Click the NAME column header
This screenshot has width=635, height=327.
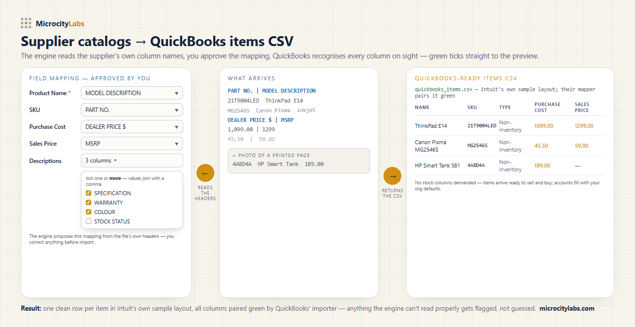click(422, 108)
